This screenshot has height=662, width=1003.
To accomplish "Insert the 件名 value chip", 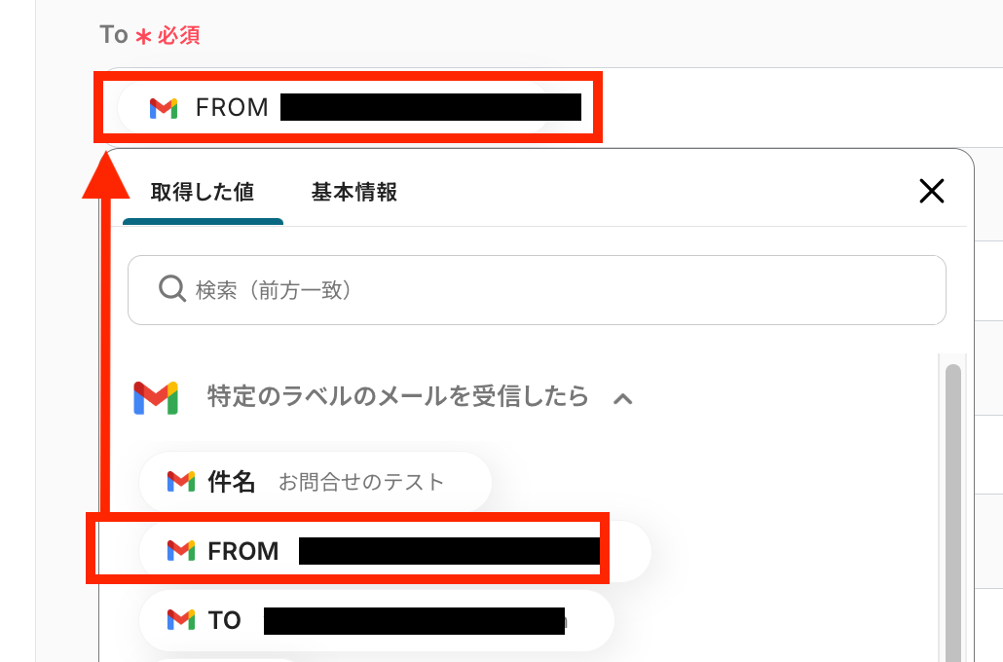I will pyautogui.click(x=232, y=481).
